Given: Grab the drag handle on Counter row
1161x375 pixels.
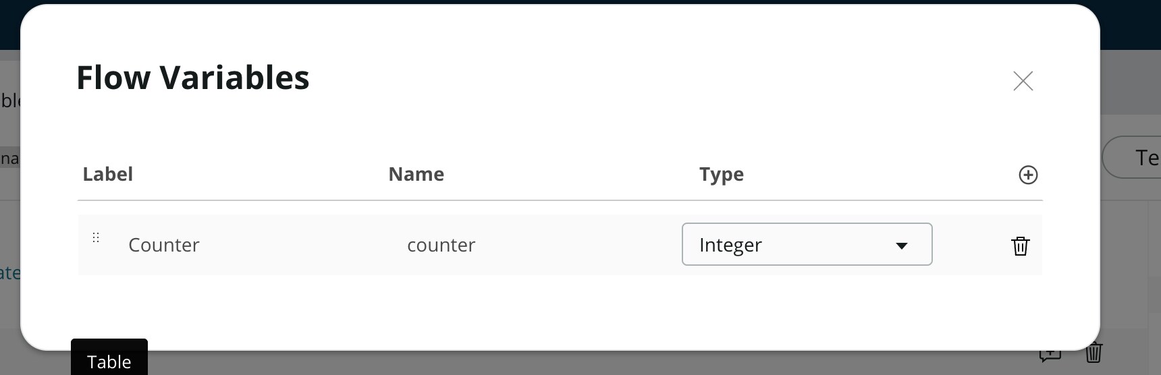Looking at the screenshot, I should [96, 237].
